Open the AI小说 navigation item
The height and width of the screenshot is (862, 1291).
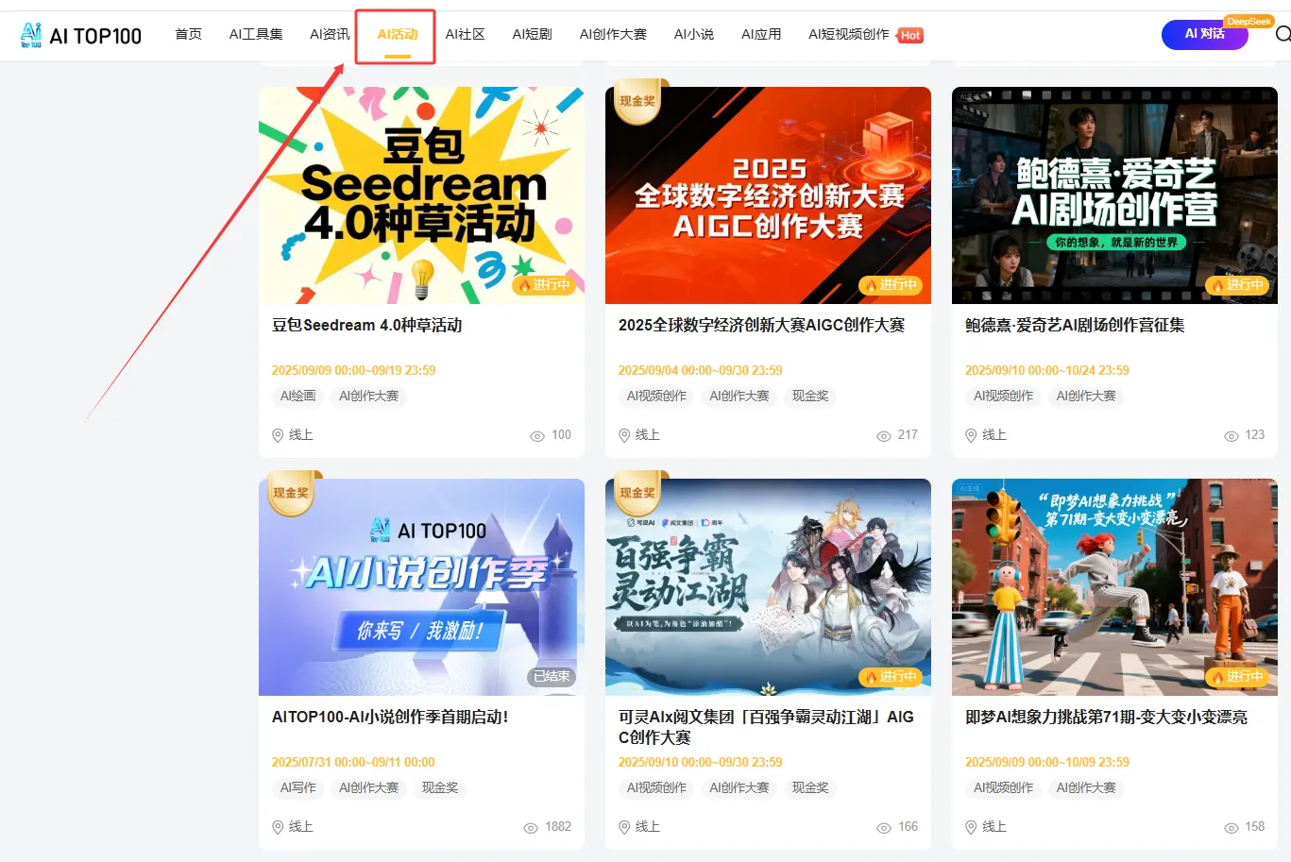[x=694, y=34]
